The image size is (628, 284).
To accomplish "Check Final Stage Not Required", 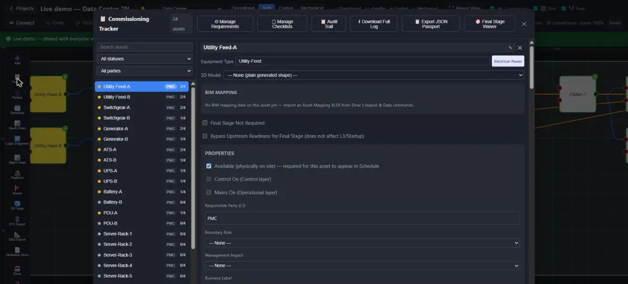I will pyautogui.click(x=205, y=123).
